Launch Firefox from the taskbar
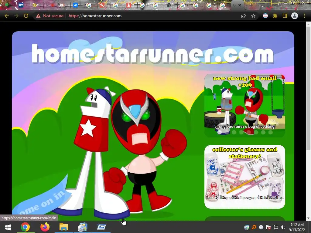 45,227
